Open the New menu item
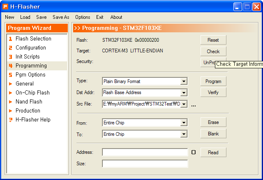Image resolution: width=263 pixels, height=180 pixels. point(9,17)
